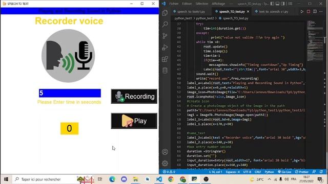Open the database icon in the activity bar
The image size is (328, 184).
click(x=165, y=71)
